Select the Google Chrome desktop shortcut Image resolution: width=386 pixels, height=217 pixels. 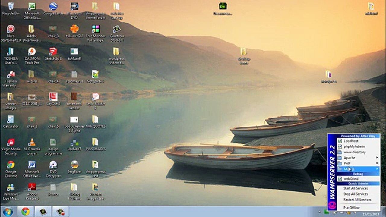[11, 169]
